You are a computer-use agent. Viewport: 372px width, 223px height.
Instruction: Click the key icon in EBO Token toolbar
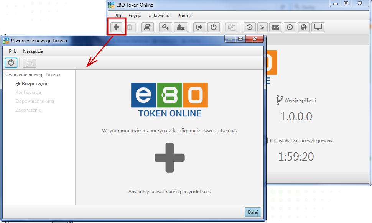(x=165, y=27)
